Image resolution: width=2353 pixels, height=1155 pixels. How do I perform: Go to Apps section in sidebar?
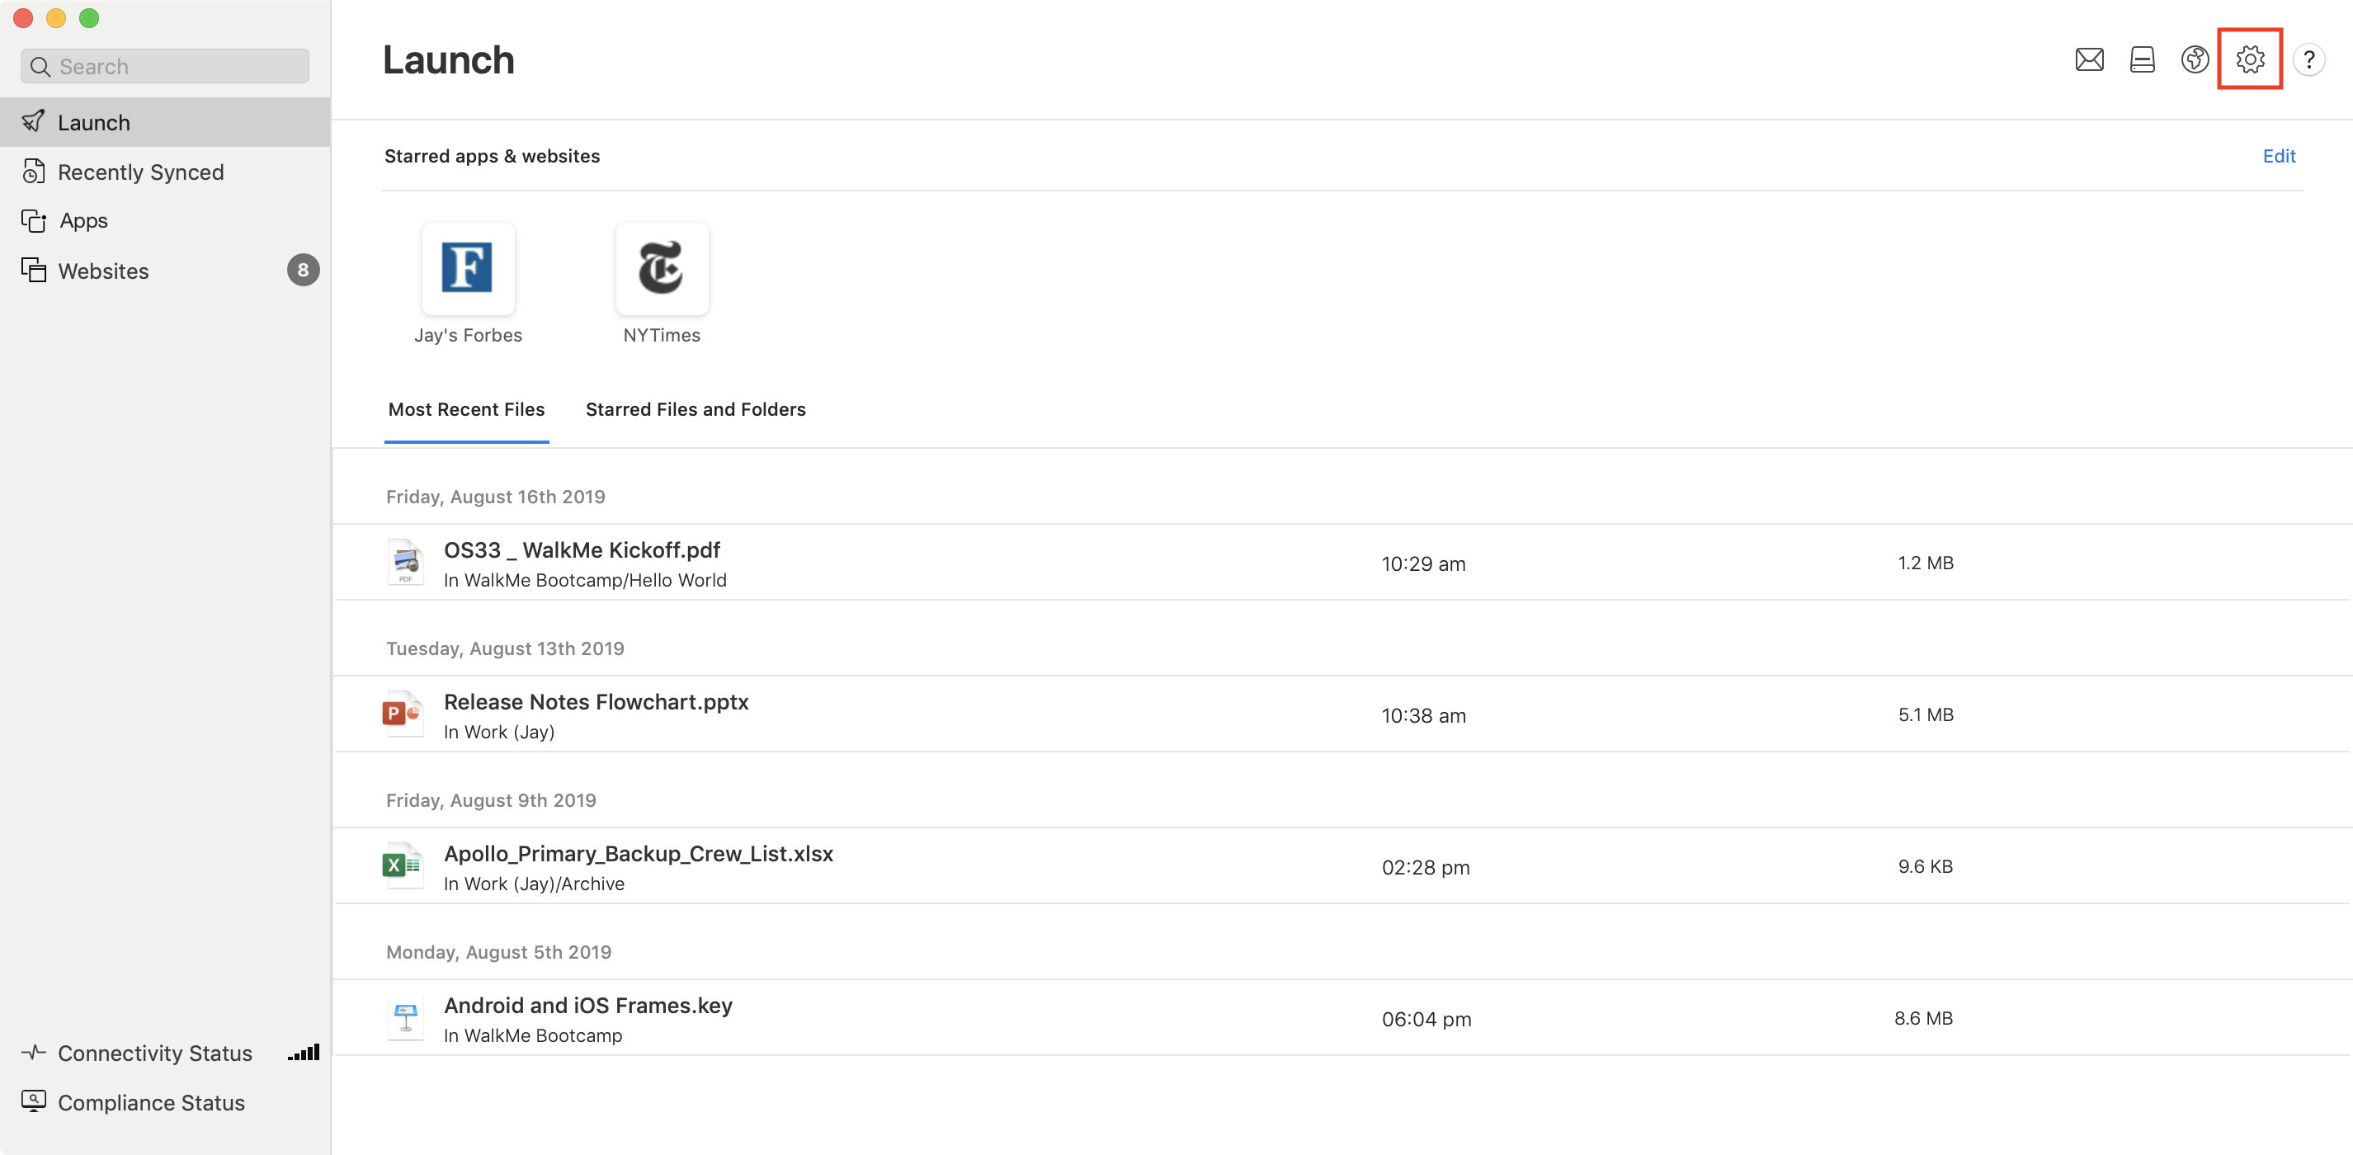[83, 221]
